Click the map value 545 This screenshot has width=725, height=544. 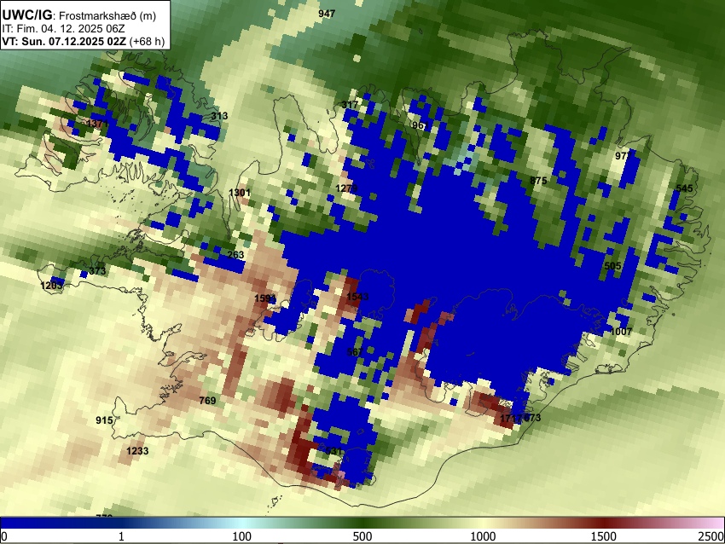point(684,188)
